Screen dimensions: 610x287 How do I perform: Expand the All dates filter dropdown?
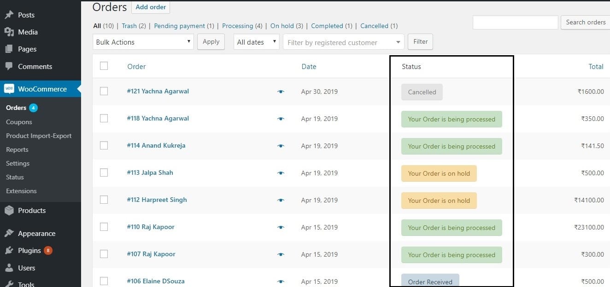(x=256, y=41)
